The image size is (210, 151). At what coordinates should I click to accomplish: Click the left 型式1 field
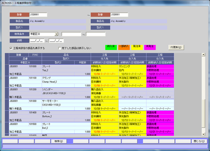click(x=58, y=28)
